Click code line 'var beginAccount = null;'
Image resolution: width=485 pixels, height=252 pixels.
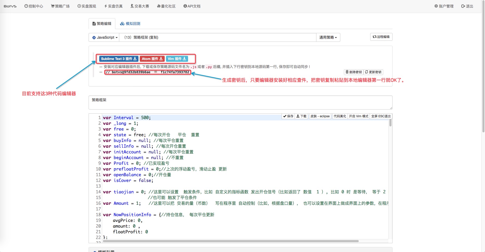[143, 158]
